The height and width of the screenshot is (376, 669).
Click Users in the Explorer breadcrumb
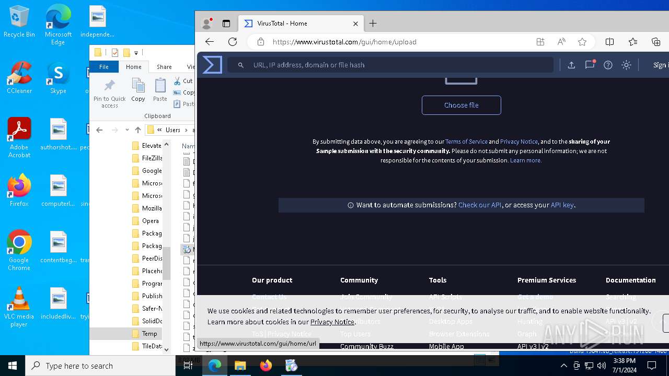(173, 130)
